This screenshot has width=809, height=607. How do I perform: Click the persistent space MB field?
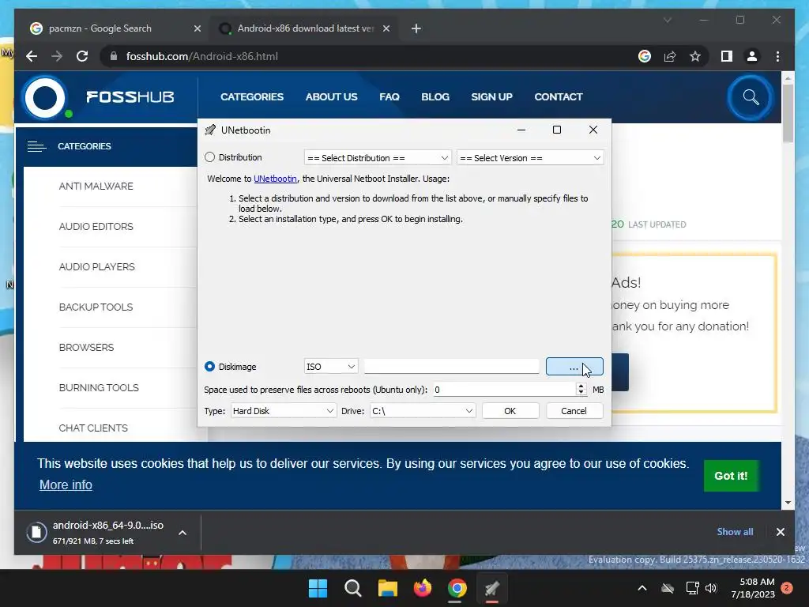(x=503, y=390)
